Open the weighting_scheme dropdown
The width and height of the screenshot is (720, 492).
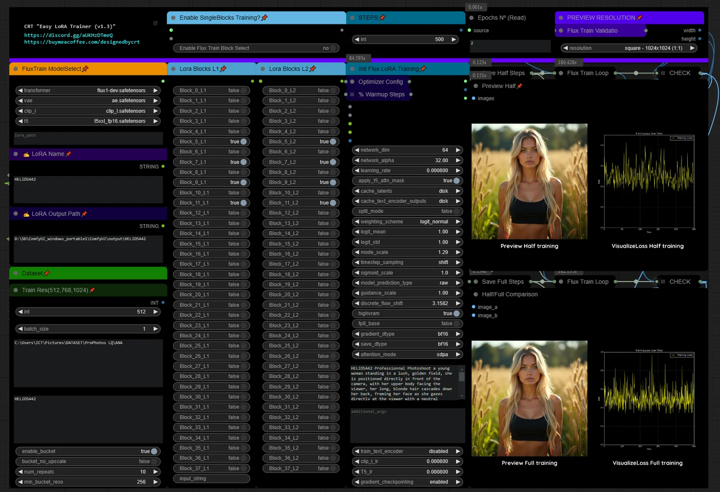point(407,221)
